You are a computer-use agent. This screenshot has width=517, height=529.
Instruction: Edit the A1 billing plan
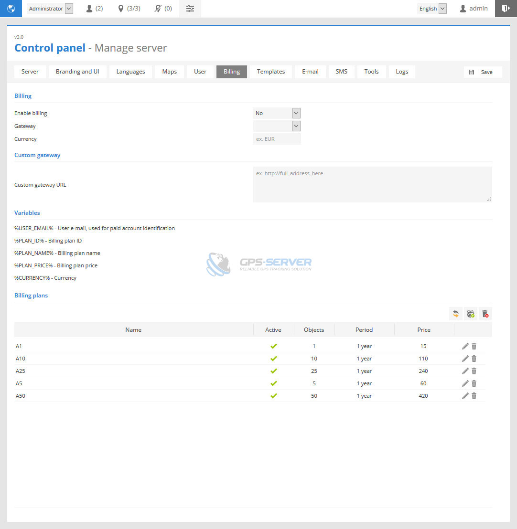465,346
